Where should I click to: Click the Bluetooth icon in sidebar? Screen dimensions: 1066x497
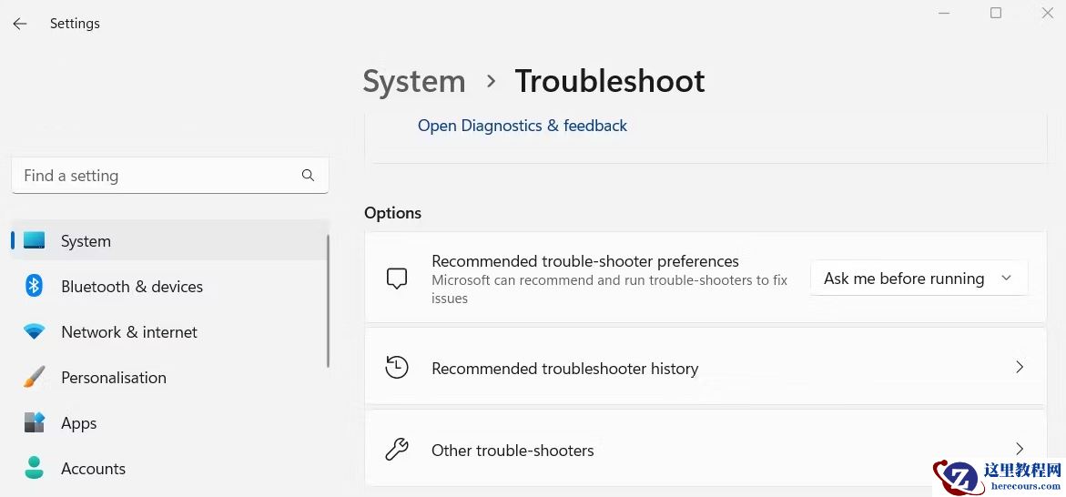(x=35, y=287)
